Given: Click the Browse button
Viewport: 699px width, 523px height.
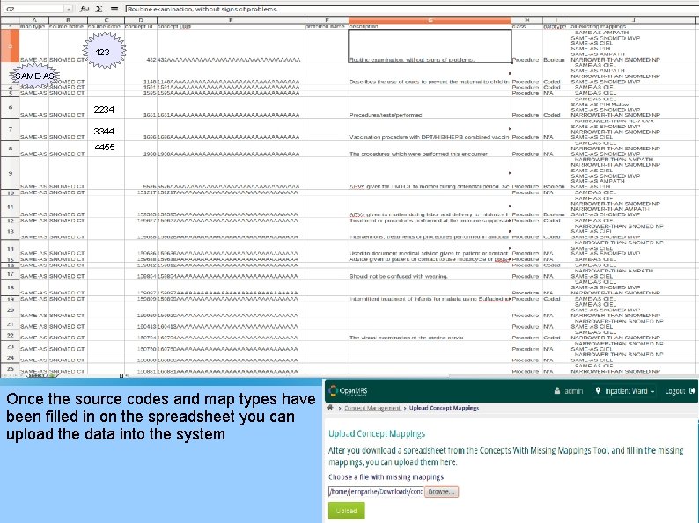Looking at the screenshot, I should (x=441, y=491).
